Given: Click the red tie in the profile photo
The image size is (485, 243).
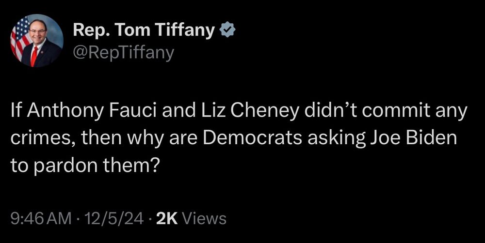Looking at the screenshot, I should [x=34, y=56].
